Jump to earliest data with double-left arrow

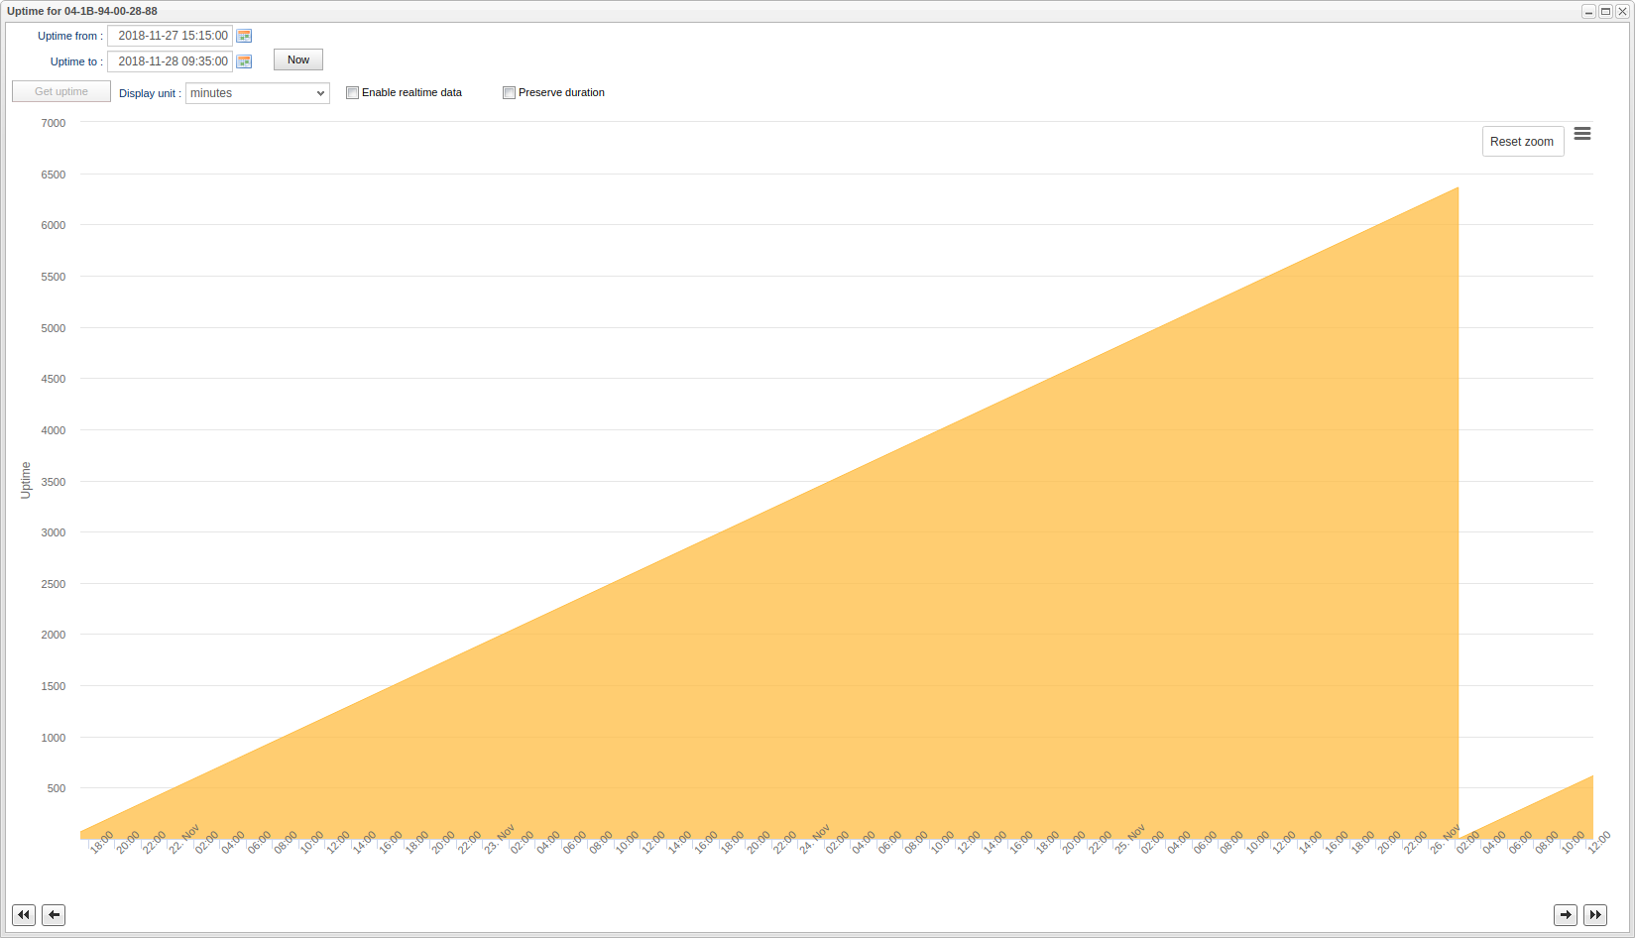(x=24, y=915)
